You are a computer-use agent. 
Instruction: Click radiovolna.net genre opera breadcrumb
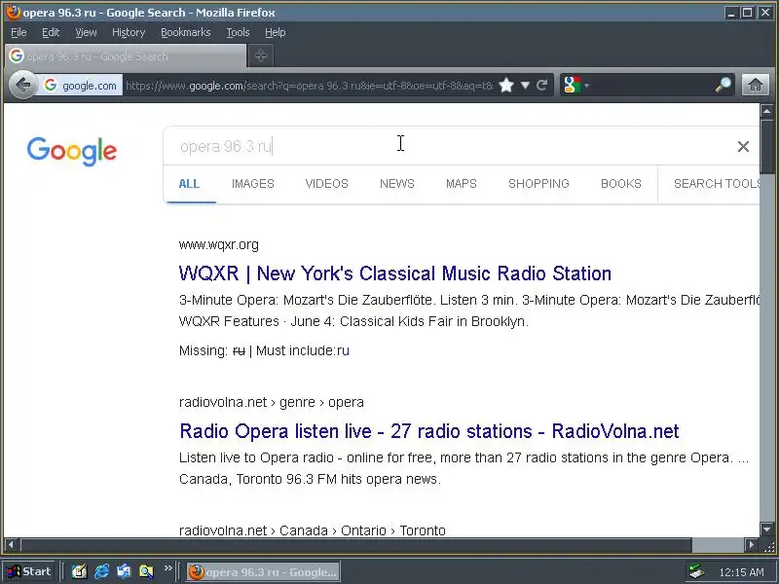[x=272, y=402]
